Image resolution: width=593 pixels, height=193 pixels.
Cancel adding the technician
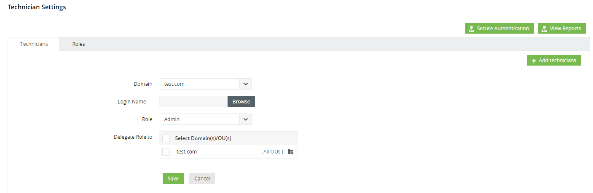click(202, 179)
